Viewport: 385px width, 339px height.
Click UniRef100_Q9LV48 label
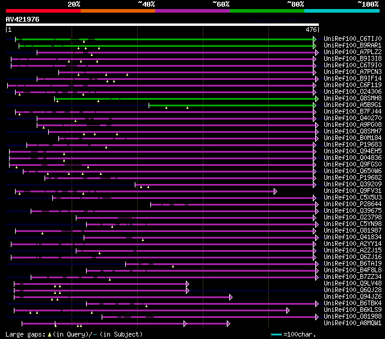tap(353, 284)
